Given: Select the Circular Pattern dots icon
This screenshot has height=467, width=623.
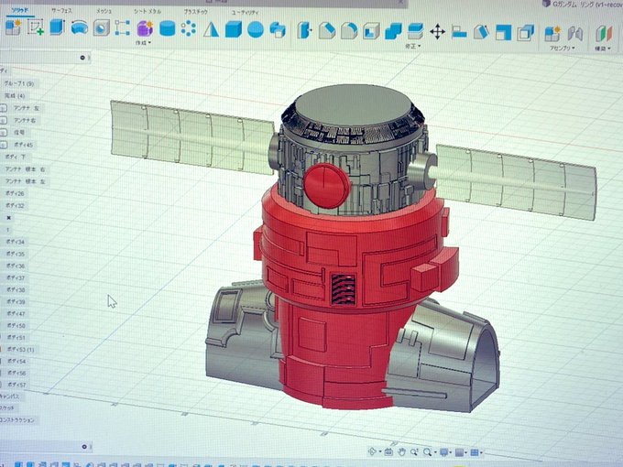Looking at the screenshot, I should tap(189, 29).
